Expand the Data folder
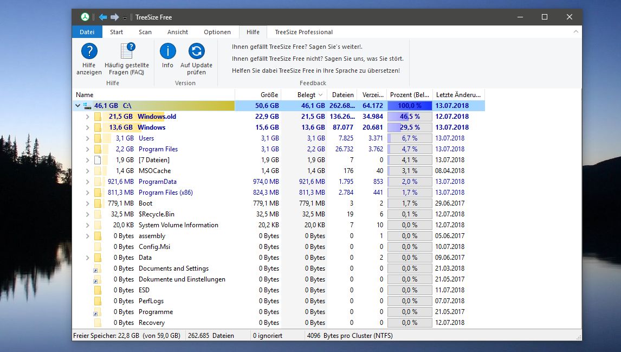The height and width of the screenshot is (352, 621). pyautogui.click(x=88, y=258)
